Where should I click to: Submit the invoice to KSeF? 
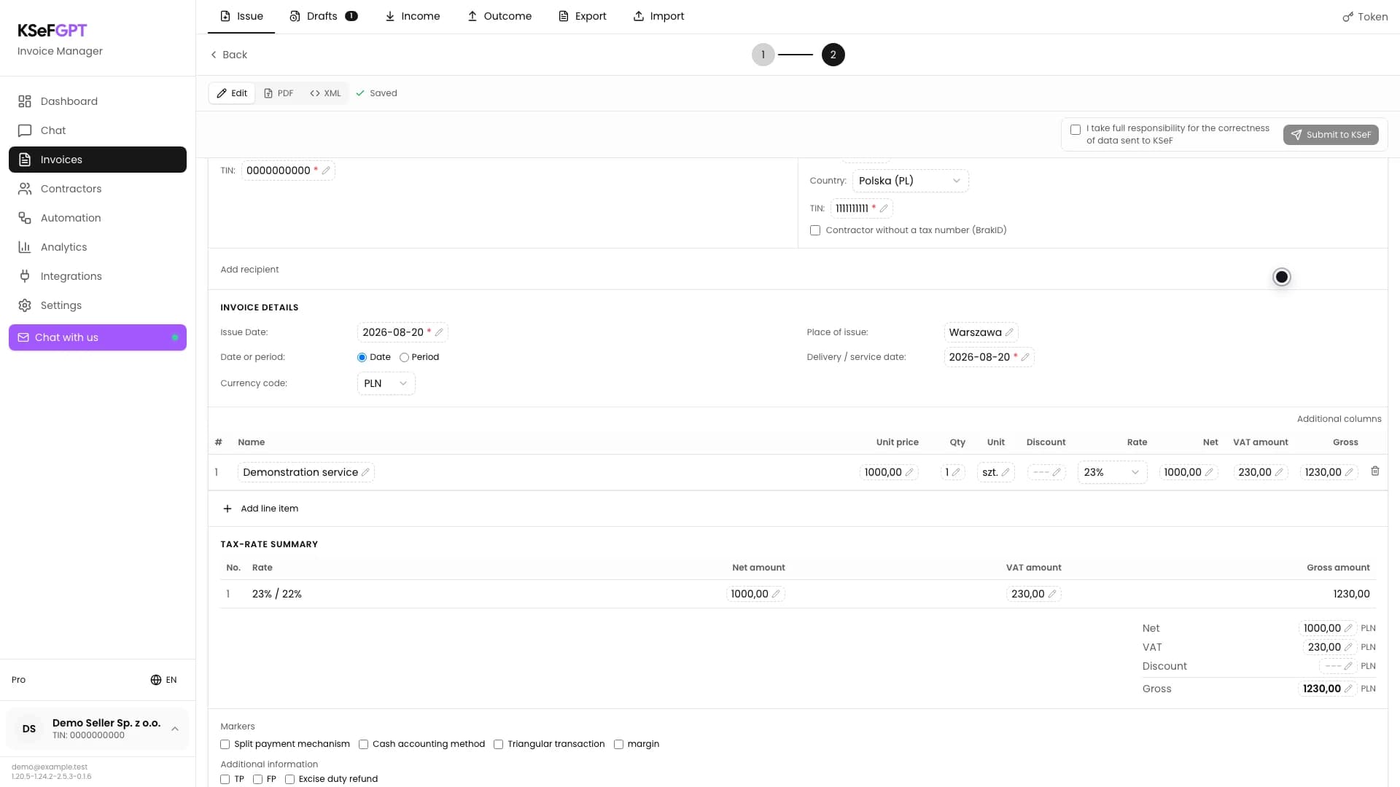[x=1331, y=135]
